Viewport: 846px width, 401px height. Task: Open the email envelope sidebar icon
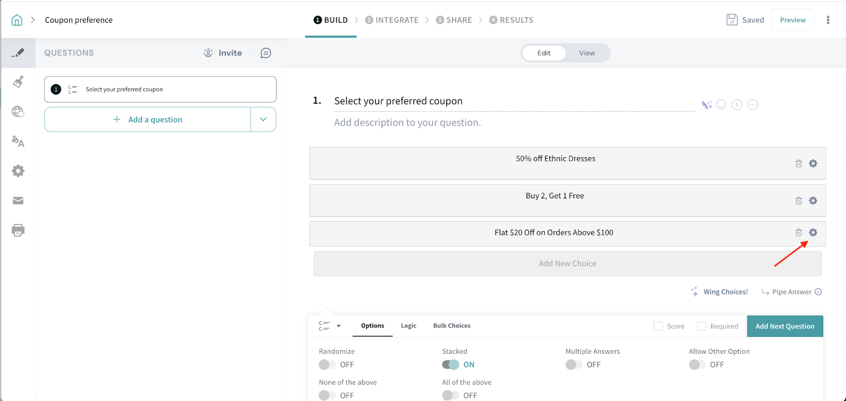click(18, 200)
